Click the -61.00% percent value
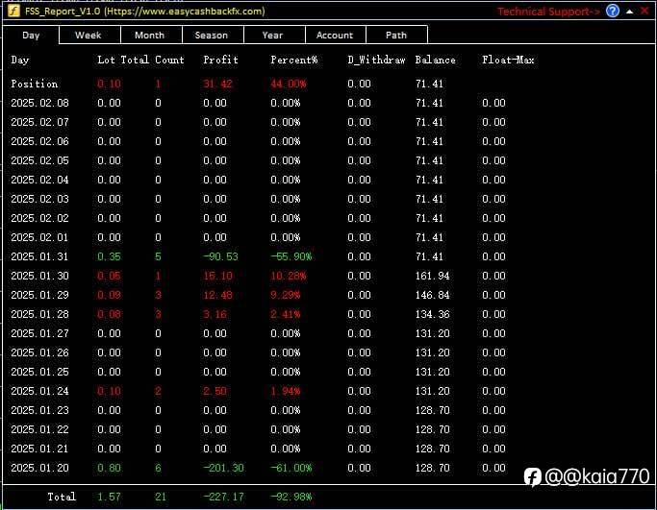Viewport: 657px width, 510px height. point(291,468)
